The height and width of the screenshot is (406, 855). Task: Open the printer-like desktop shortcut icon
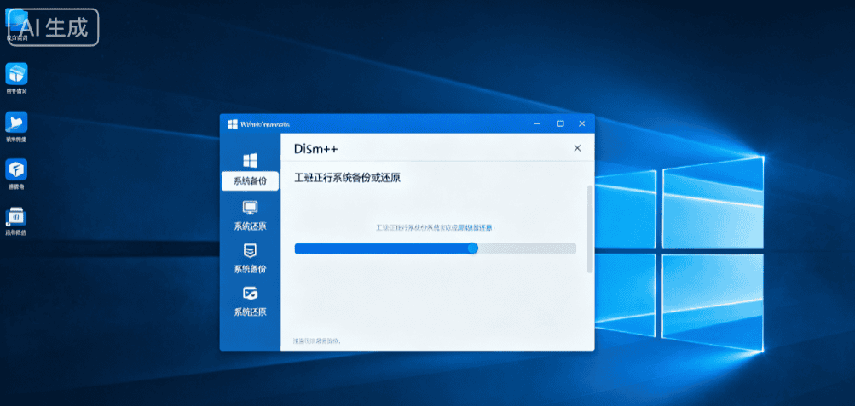[x=16, y=216]
